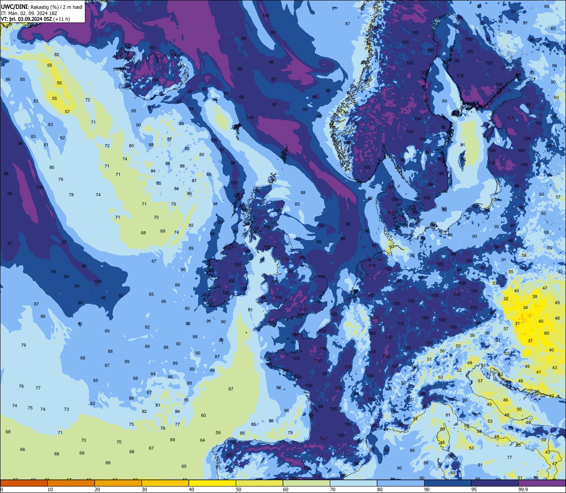Click the "32" humidity value on the map
Image resolution: width=566 pixels, height=493 pixels.
point(506,299)
